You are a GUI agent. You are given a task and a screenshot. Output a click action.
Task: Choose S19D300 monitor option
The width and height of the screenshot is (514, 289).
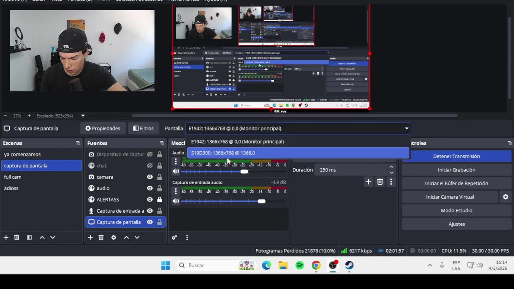pos(298,153)
